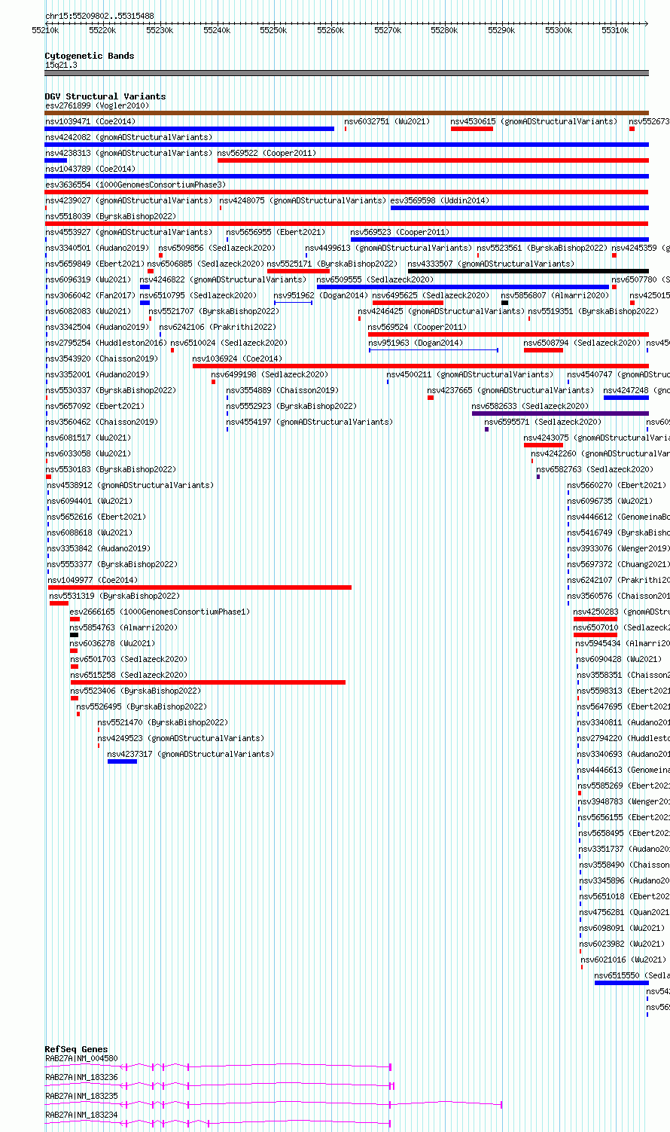
Task: Click nsv6595571 (Sedlazeck2020) label
Action: point(543,422)
